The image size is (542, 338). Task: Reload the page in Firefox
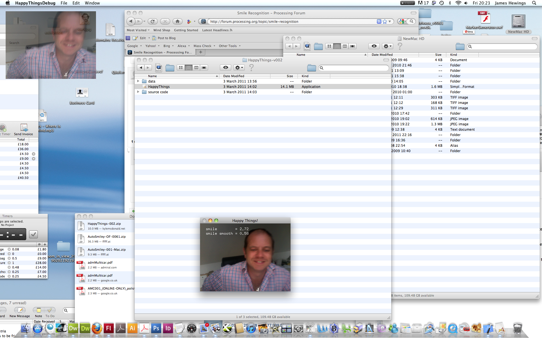[152, 21]
